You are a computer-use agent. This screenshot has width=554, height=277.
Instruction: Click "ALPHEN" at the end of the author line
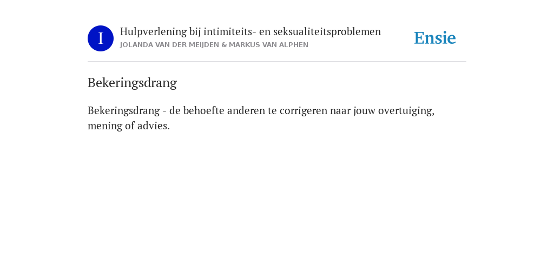tap(294, 45)
